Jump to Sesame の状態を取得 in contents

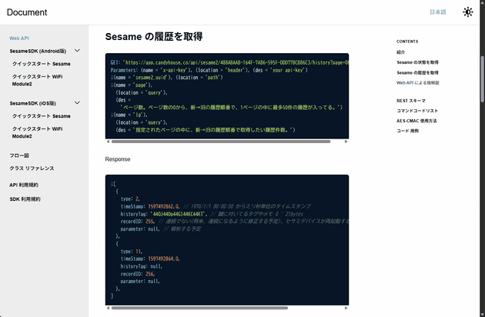click(417, 62)
